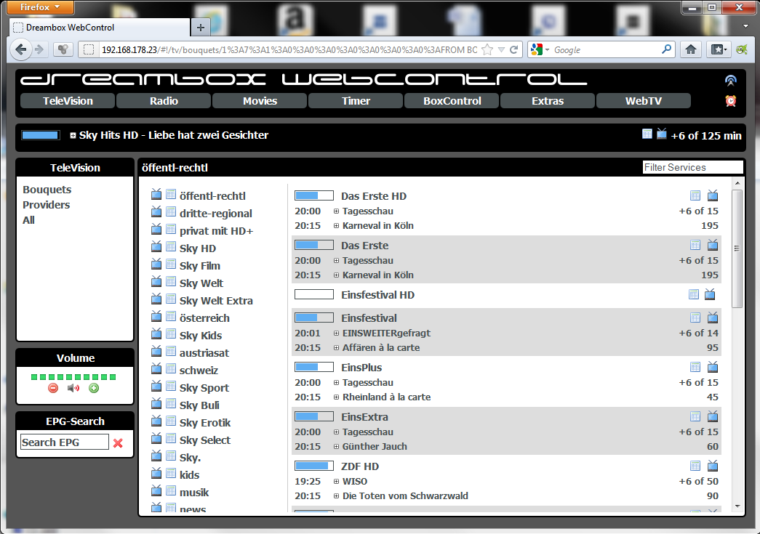Expand Tagesschau details under Das Erste HD
760x534 pixels.
(x=337, y=211)
